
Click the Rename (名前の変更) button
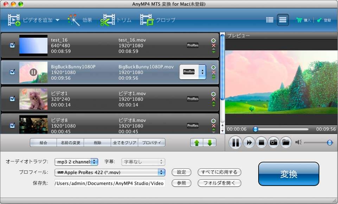[x=70, y=143]
